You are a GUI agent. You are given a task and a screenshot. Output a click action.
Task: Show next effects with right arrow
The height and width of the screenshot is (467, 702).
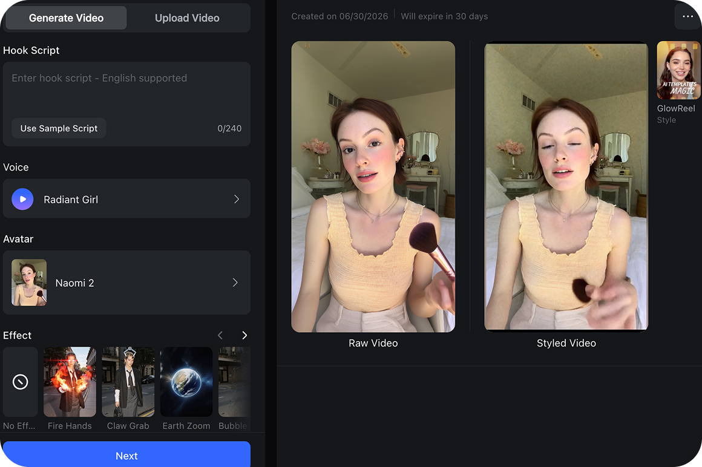pos(244,335)
